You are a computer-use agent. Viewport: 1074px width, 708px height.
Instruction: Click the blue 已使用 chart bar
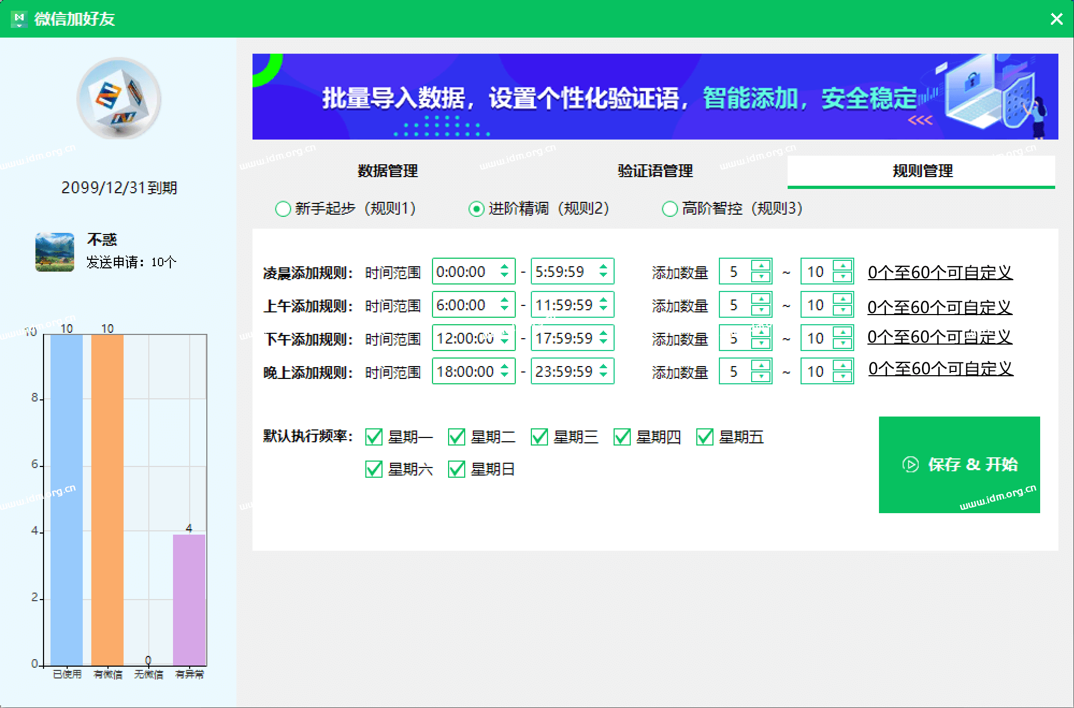(67, 500)
